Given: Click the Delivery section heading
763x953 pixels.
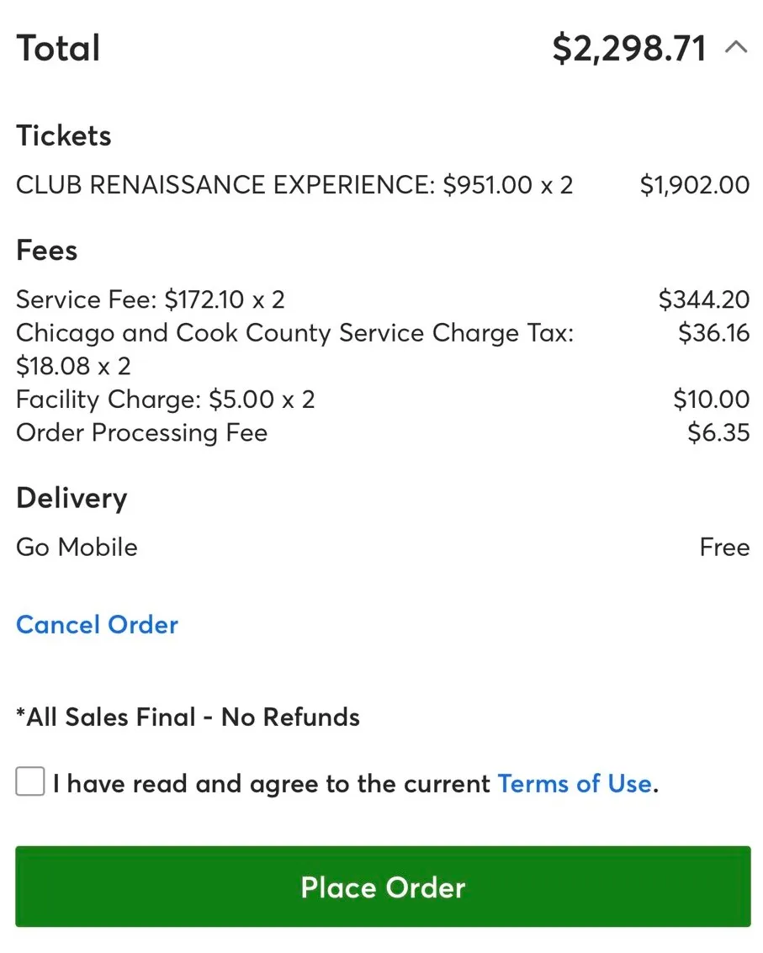Looking at the screenshot, I should click(72, 498).
